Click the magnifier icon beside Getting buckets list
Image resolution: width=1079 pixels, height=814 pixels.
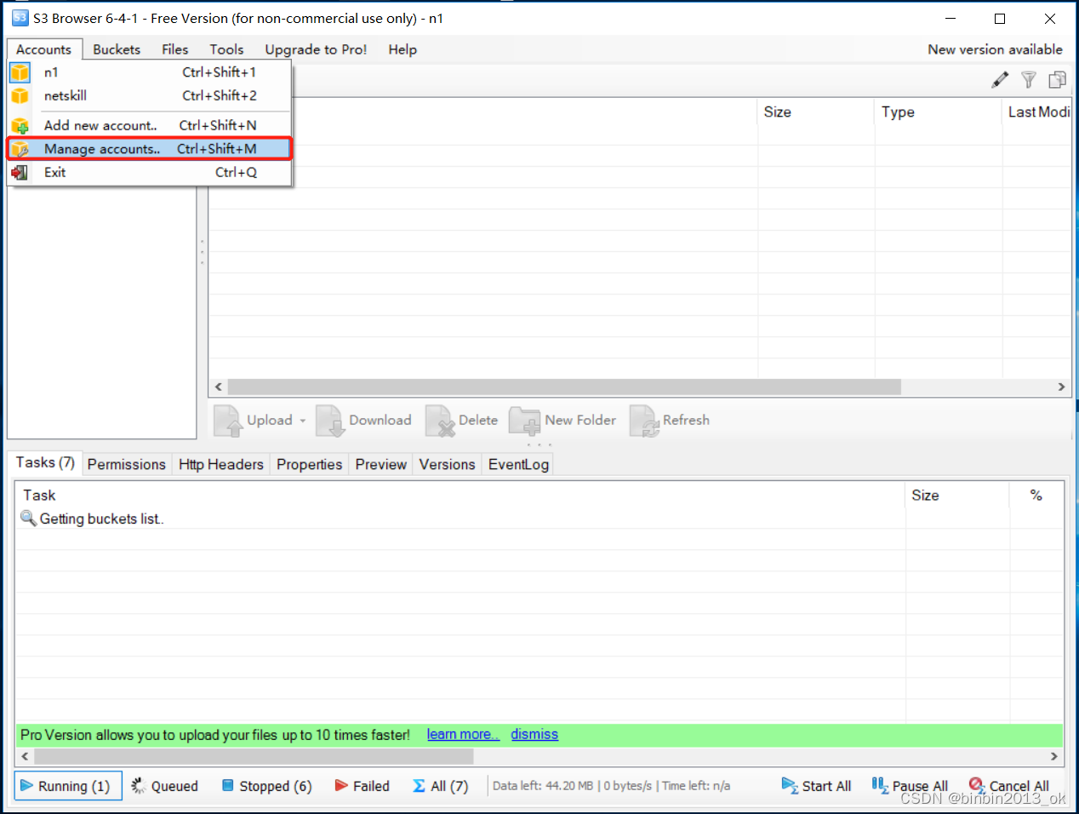click(28, 518)
